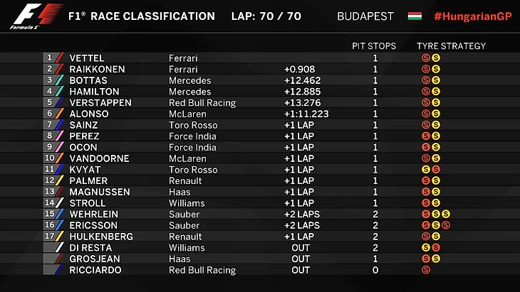Click Ricciardo's pit stop count 0
Screen dimensions: 520x292
pyautogui.click(x=375, y=270)
